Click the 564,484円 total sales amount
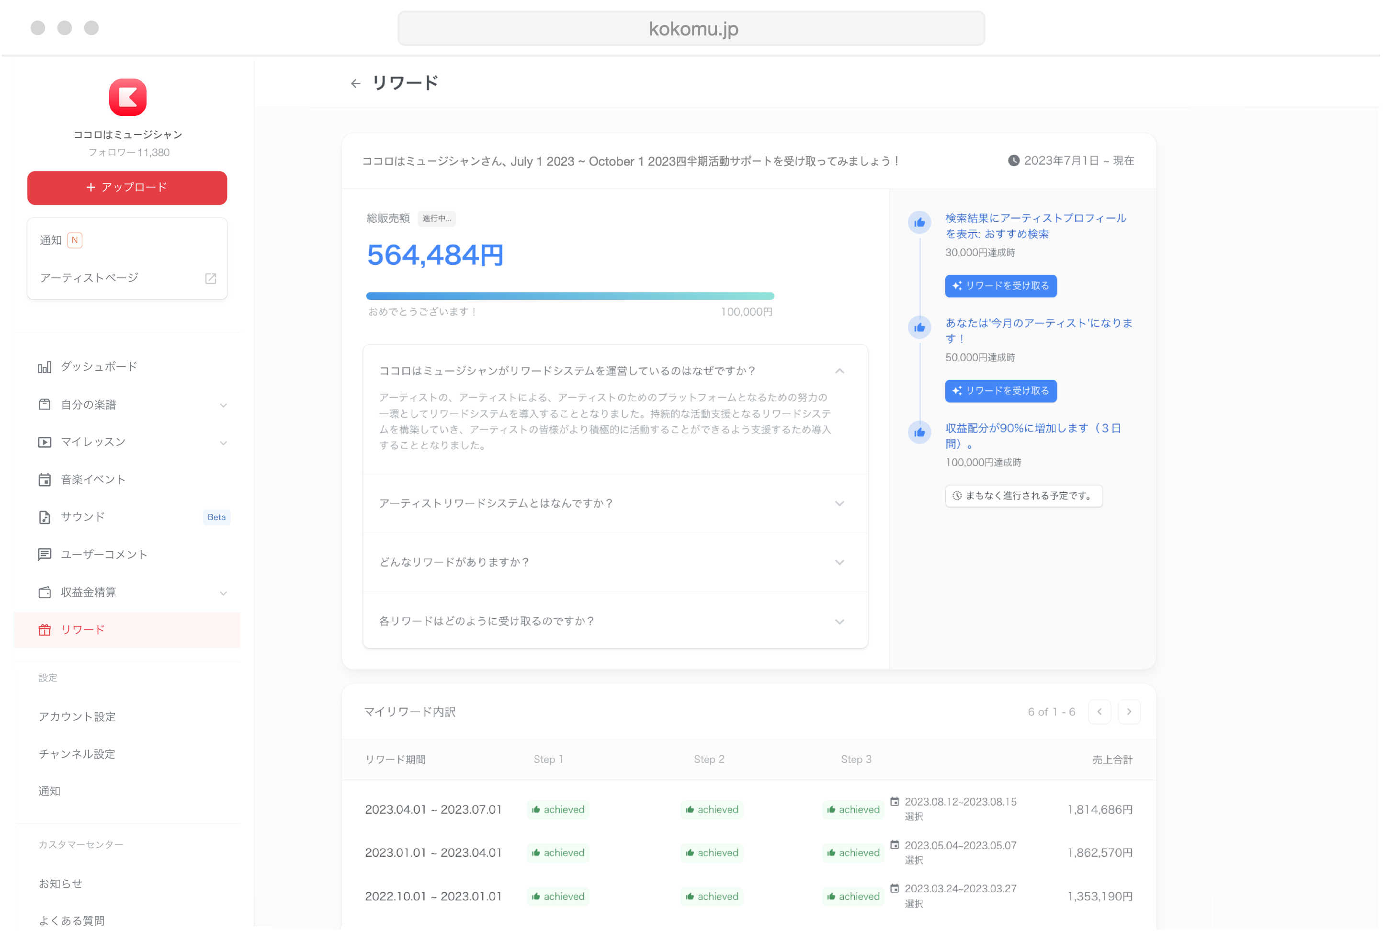This screenshot has height=931, width=1383. [x=435, y=256]
